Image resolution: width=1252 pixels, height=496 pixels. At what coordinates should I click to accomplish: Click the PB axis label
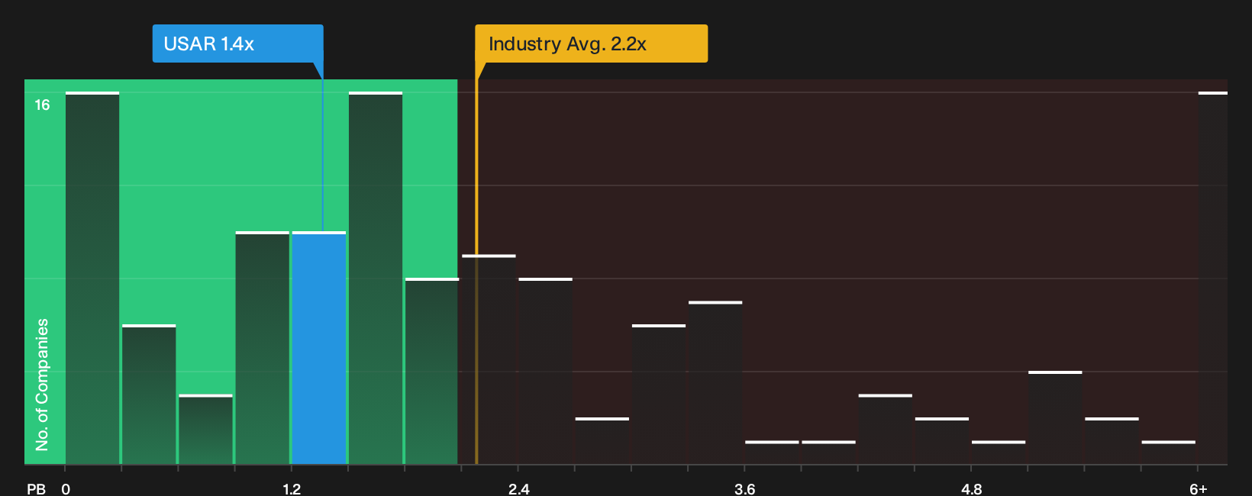coord(36,488)
